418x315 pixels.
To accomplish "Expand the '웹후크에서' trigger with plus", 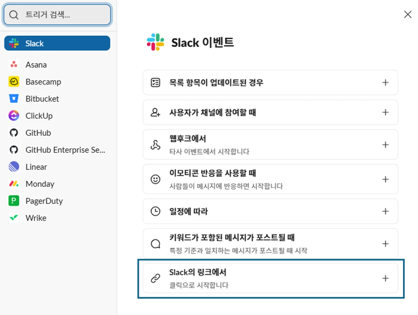I will [385, 145].
